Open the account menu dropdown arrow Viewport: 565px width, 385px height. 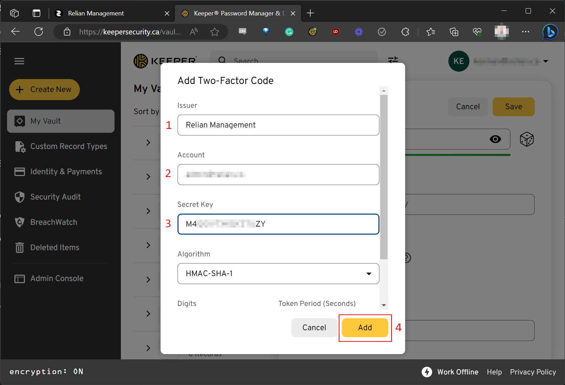[x=546, y=61]
